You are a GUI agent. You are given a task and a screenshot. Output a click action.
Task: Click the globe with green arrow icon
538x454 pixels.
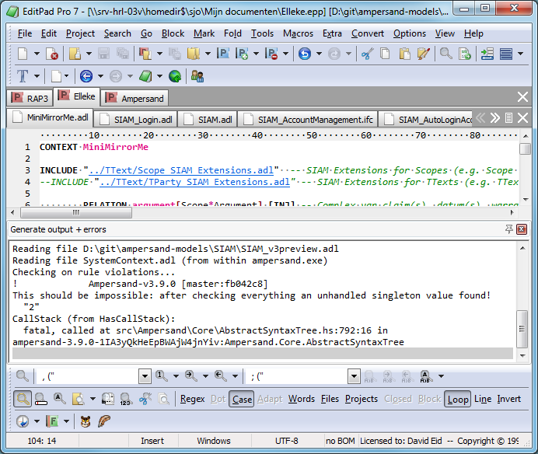pyautogui.click(x=175, y=76)
